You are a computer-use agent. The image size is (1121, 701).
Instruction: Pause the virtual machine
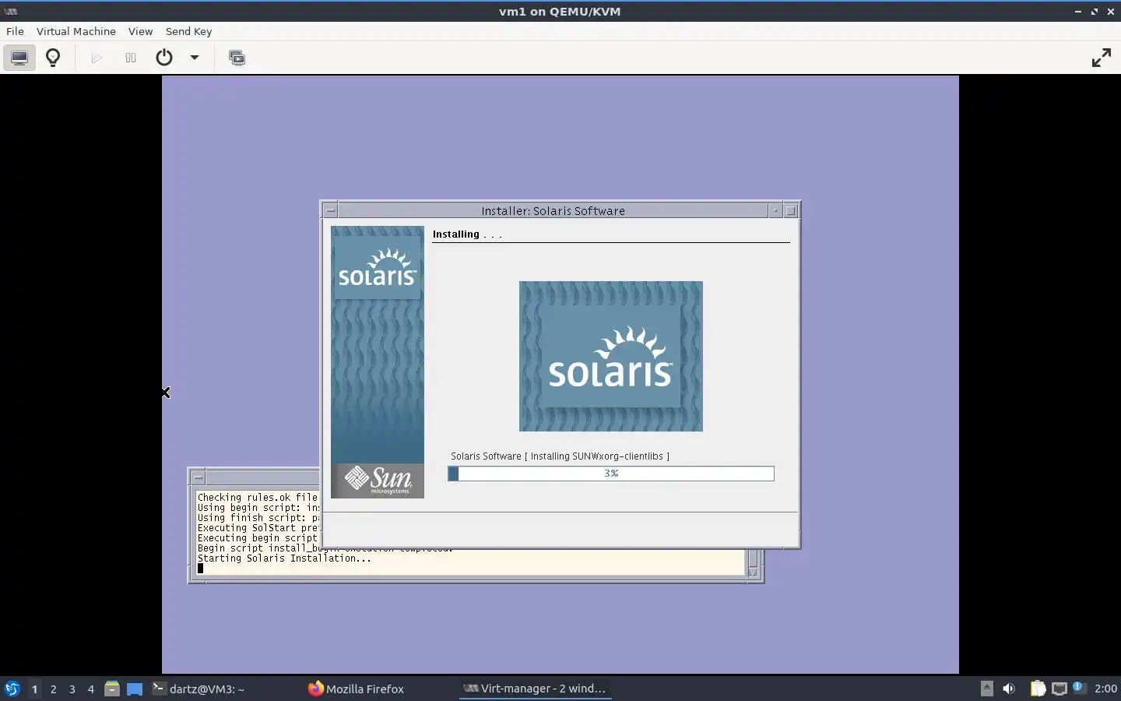click(x=131, y=58)
